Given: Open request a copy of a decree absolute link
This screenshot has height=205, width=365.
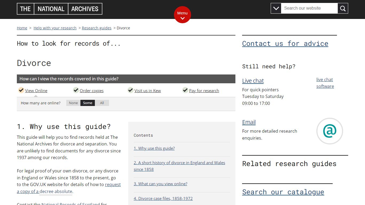Looking at the screenshot, I should (x=69, y=188).
